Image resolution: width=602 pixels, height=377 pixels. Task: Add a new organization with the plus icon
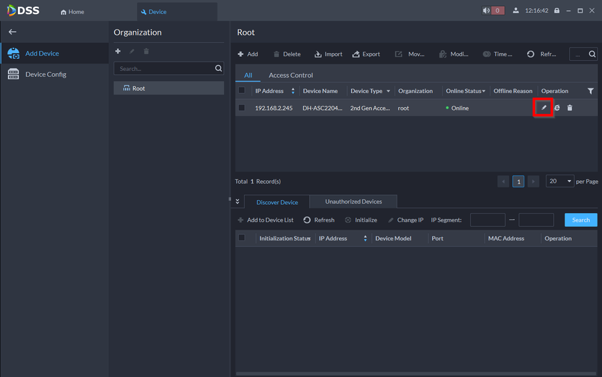pos(118,52)
